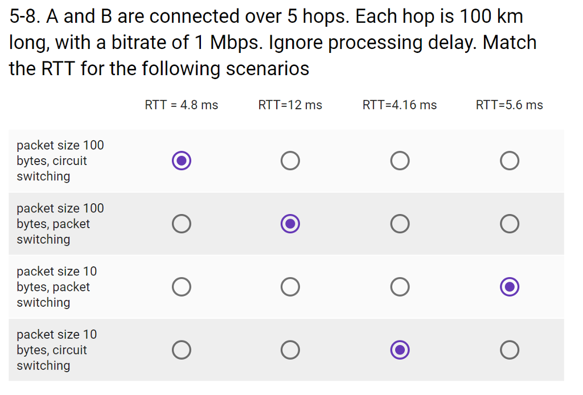This screenshot has height=395, width=583.
Task: Select RTT=4.8 ms for 100 bytes circuit switching
Action: click(181, 161)
